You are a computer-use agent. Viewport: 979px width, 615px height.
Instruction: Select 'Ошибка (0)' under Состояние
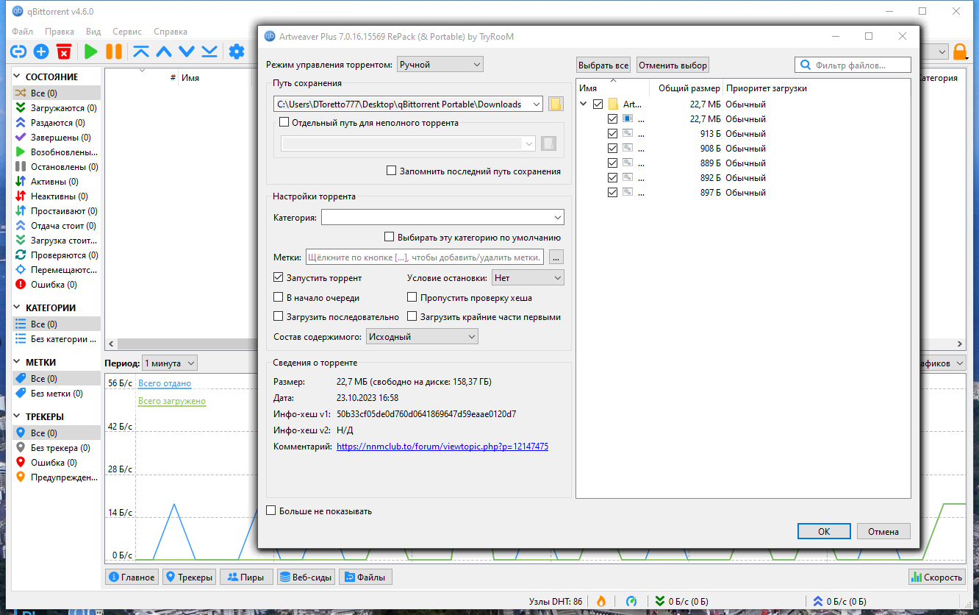point(56,285)
